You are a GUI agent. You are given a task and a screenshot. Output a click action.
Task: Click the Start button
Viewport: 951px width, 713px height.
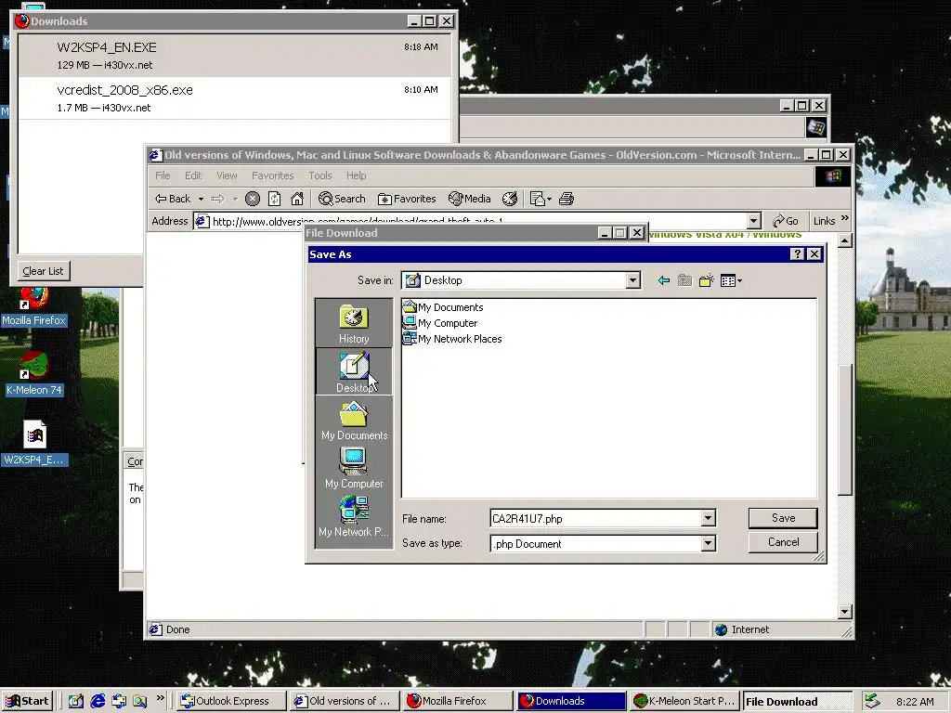pos(27,701)
